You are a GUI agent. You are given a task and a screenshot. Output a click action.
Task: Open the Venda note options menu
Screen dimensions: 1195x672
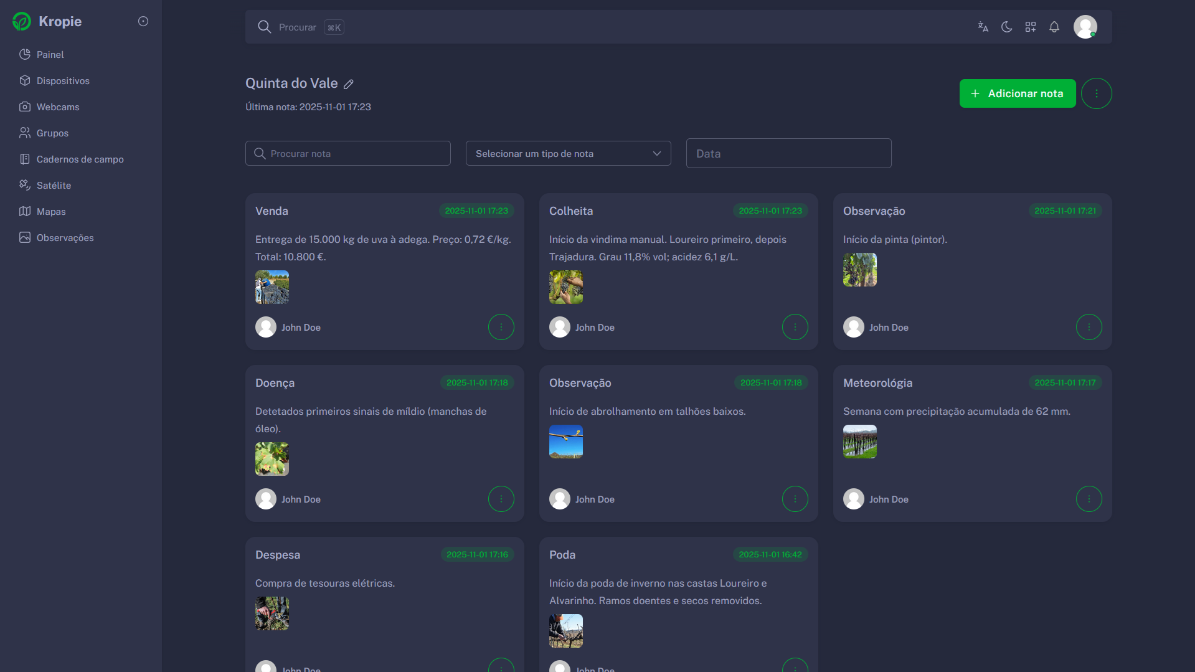coord(501,327)
